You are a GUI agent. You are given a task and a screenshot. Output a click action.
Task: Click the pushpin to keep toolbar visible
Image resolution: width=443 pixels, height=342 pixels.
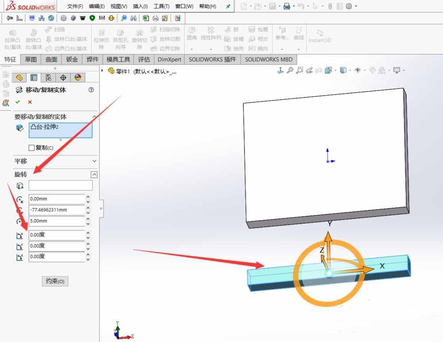tap(227, 6)
